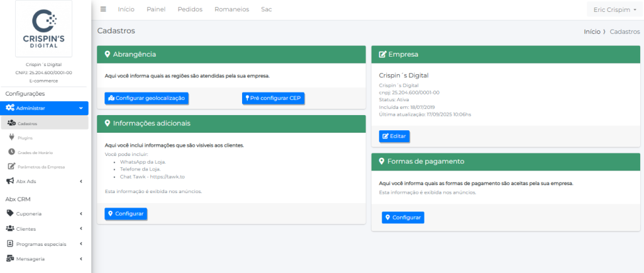Click the Editar button under Empresa
Screen dimensions: 644x273
point(394,136)
